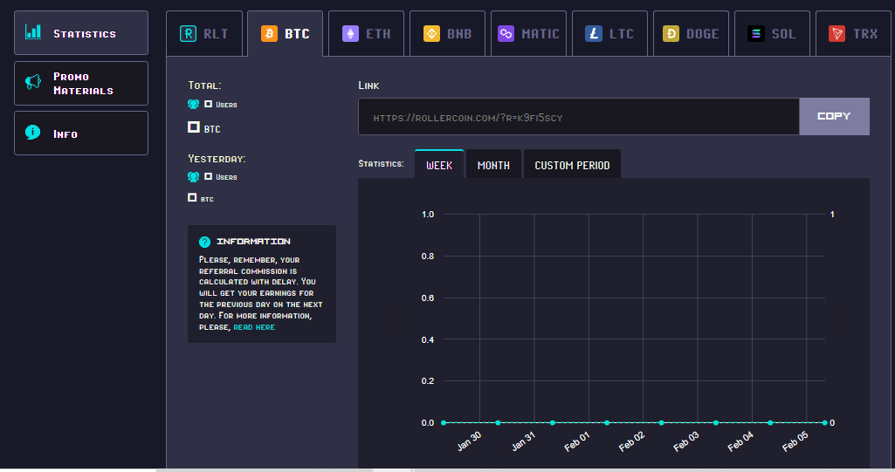Switch to the SOL currency tab

point(772,34)
